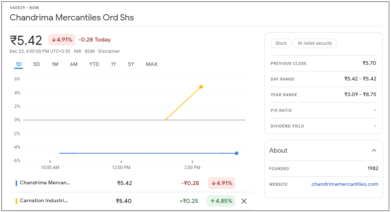Click the blue Chandrima color marker

pyautogui.click(x=16, y=183)
